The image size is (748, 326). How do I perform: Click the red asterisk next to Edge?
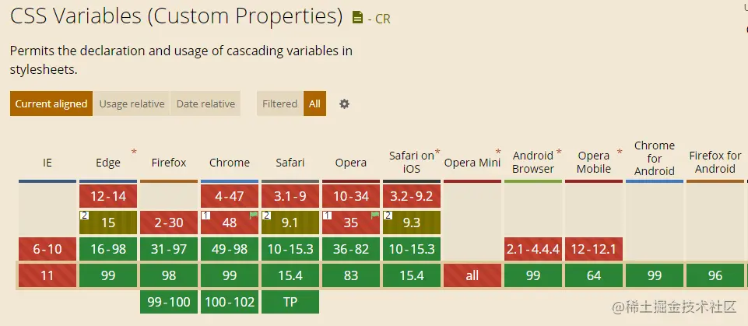135,152
